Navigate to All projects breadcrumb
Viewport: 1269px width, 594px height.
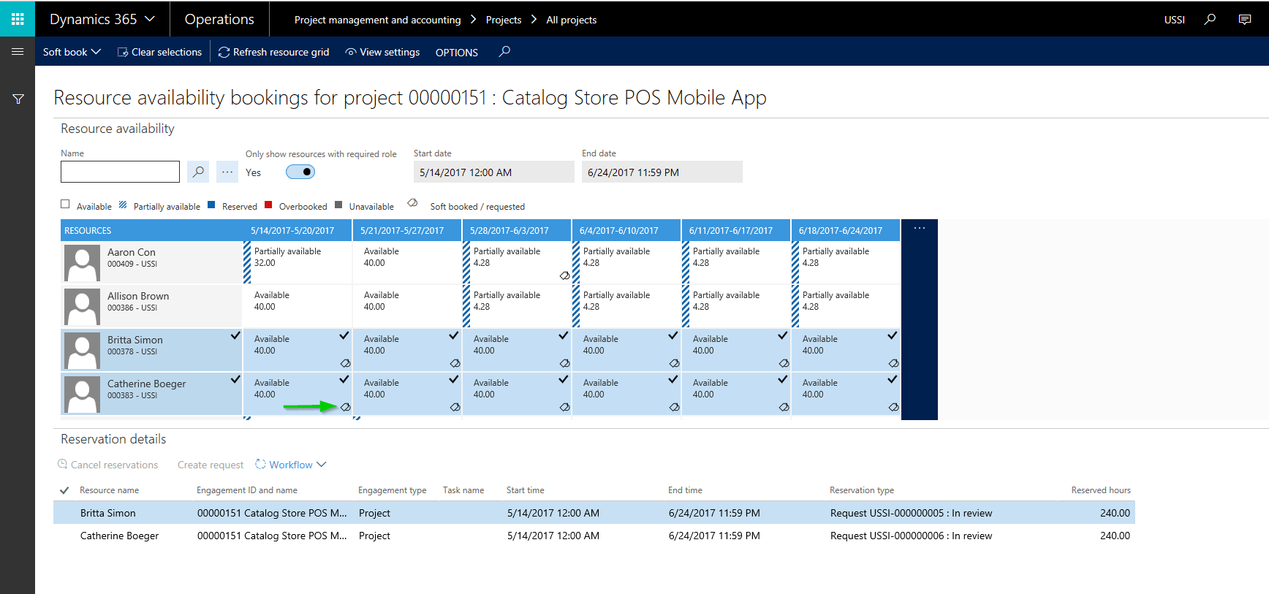point(571,20)
